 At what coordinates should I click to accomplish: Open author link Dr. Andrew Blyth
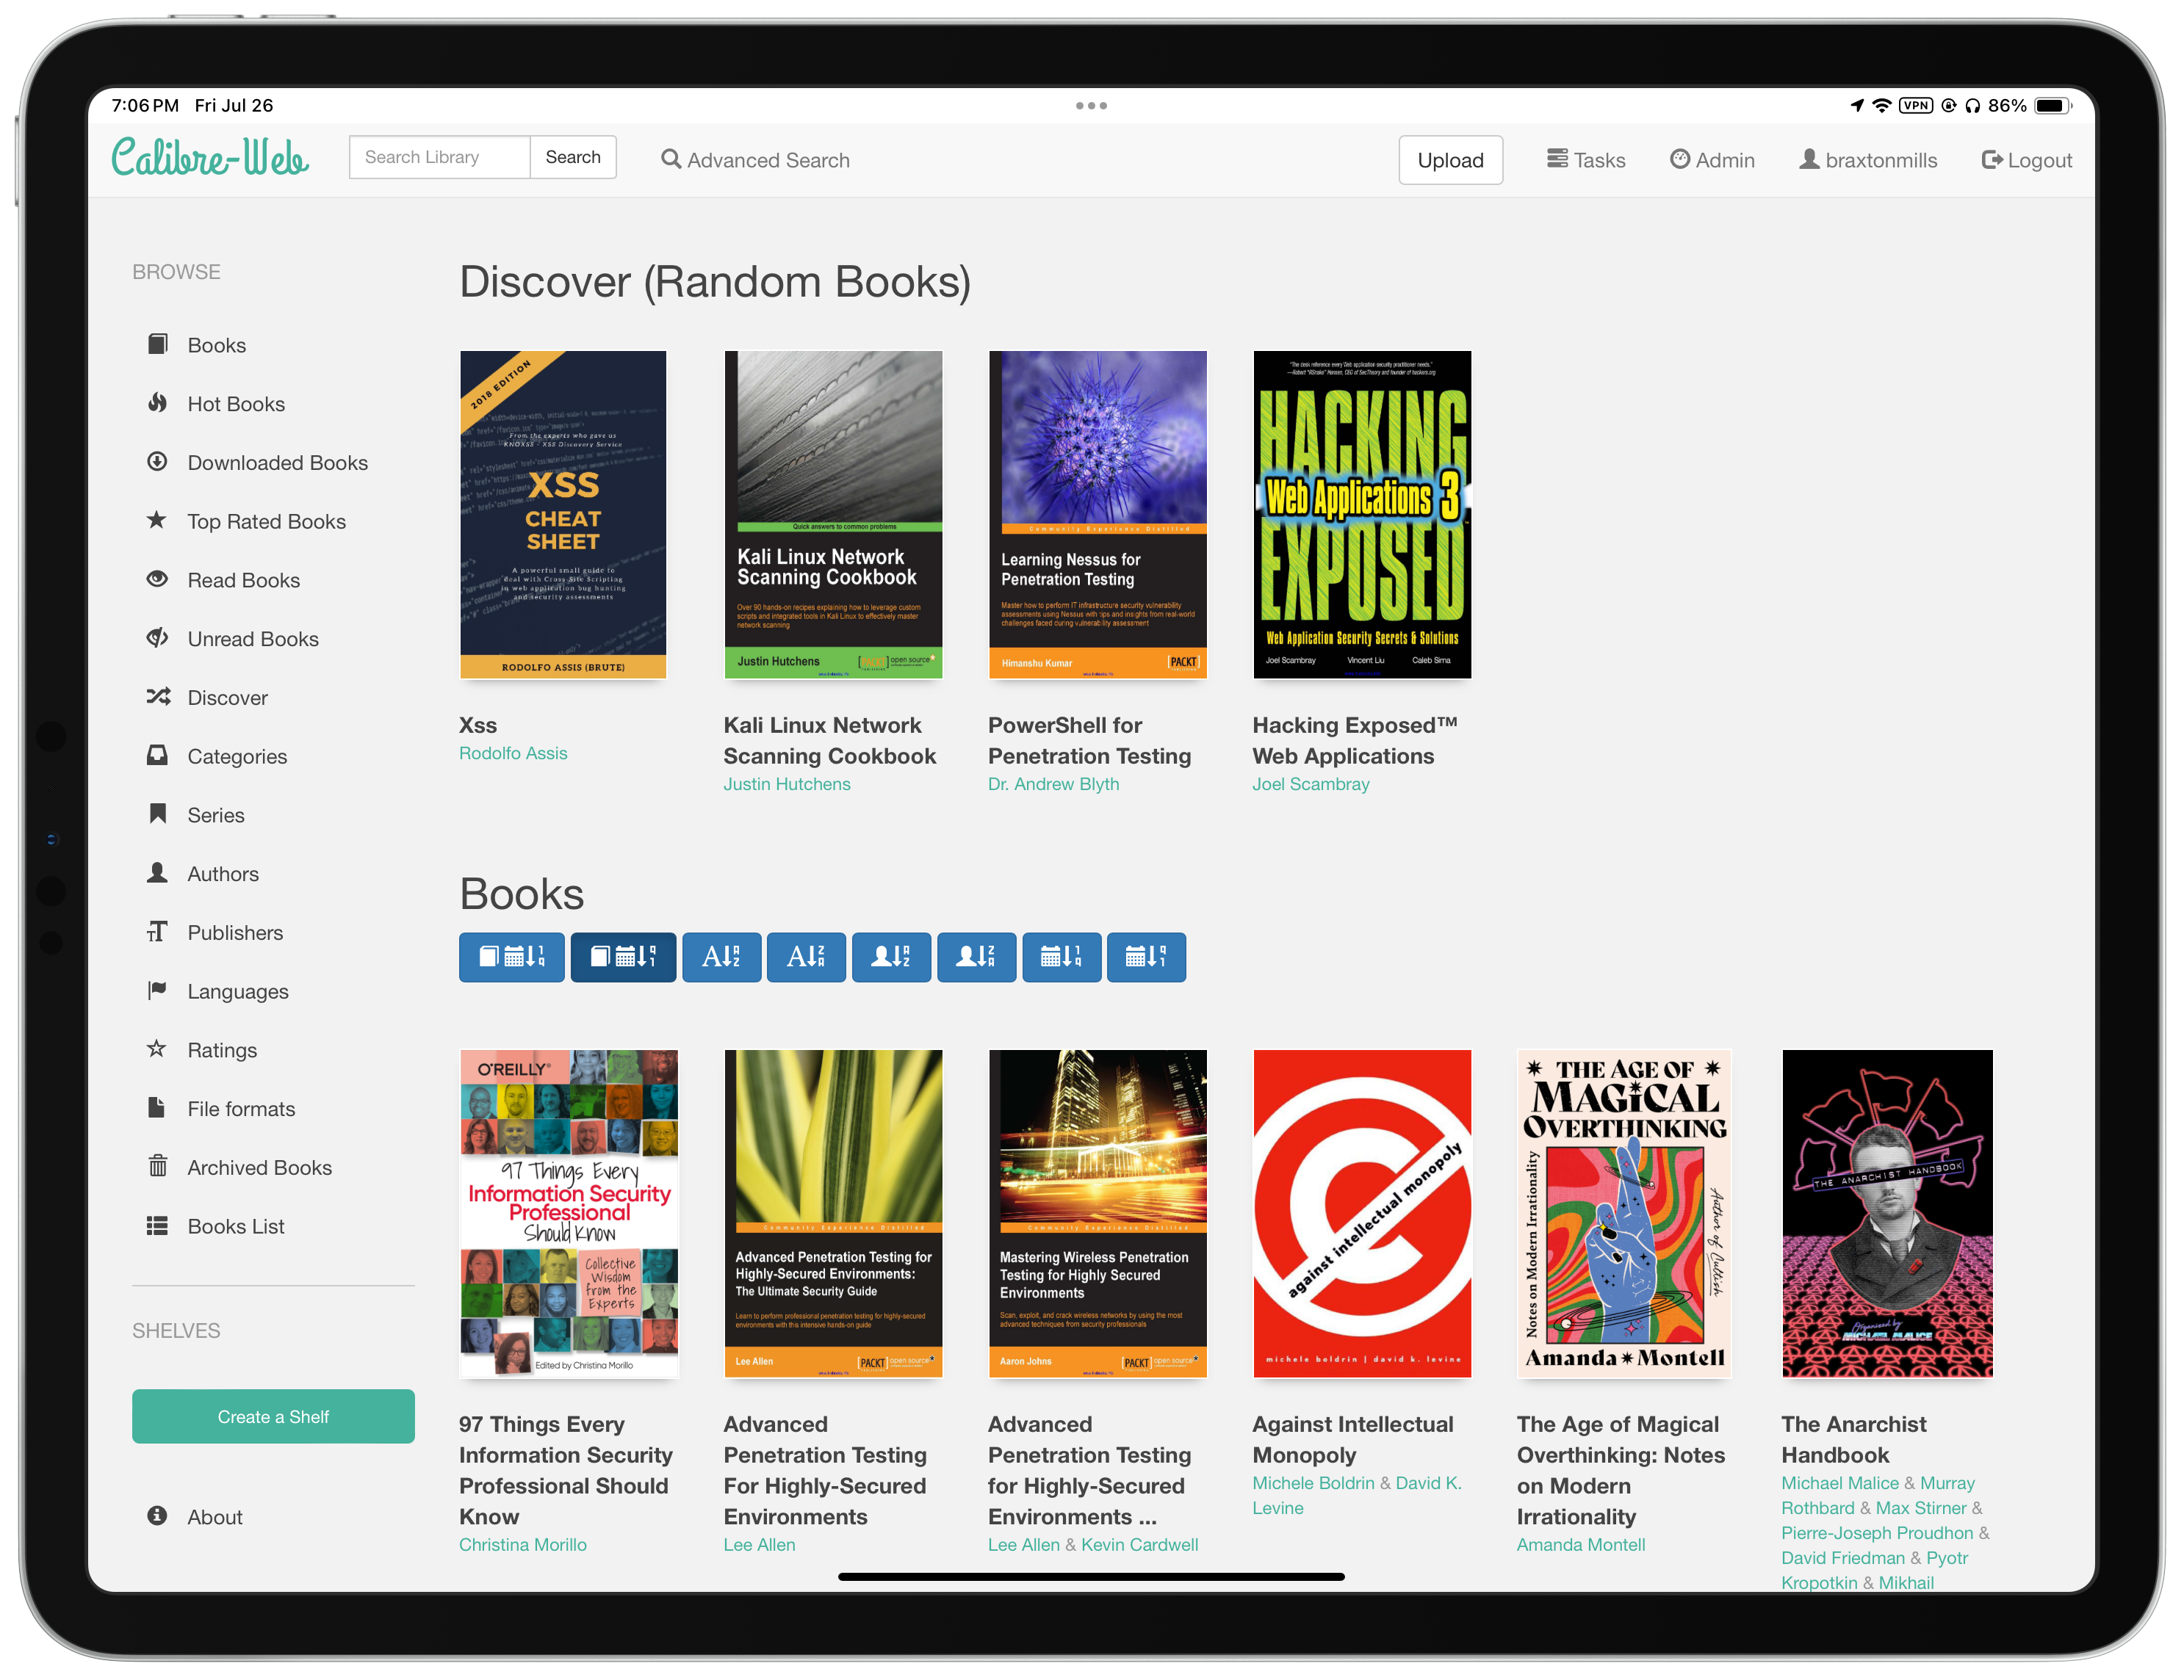tap(1053, 783)
